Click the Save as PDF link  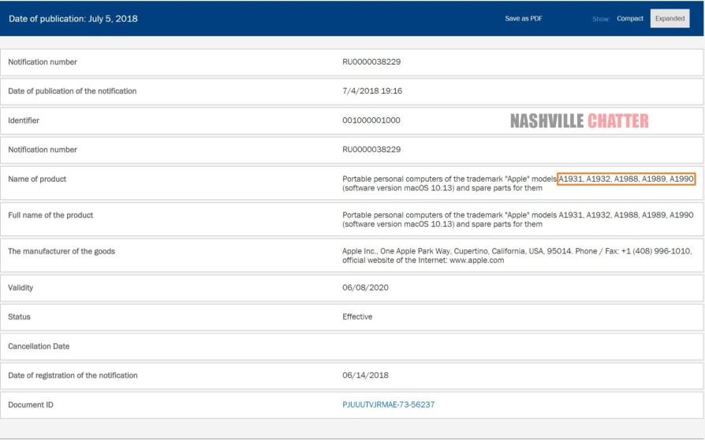524,19
